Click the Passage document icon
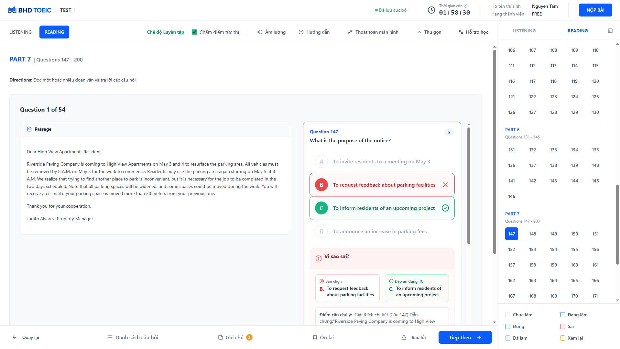 pos(29,129)
